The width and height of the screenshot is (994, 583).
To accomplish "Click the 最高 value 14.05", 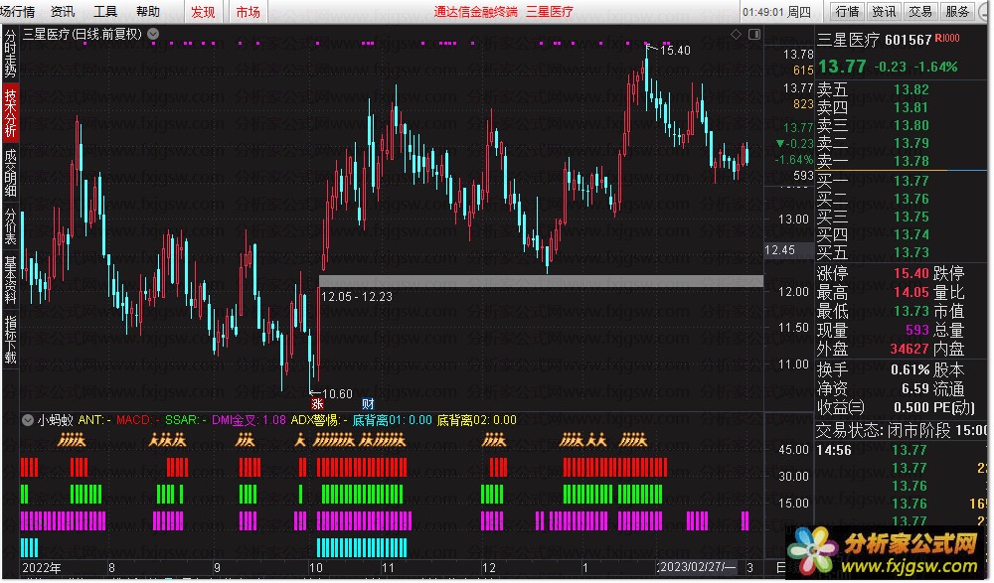I will (x=911, y=292).
